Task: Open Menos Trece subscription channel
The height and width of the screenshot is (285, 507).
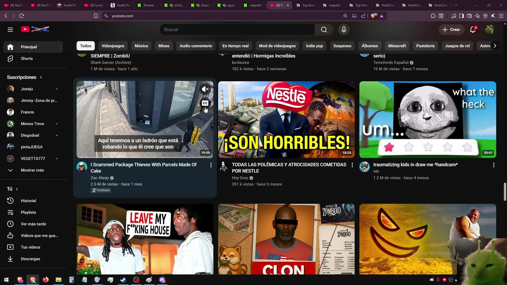Action: (x=33, y=124)
